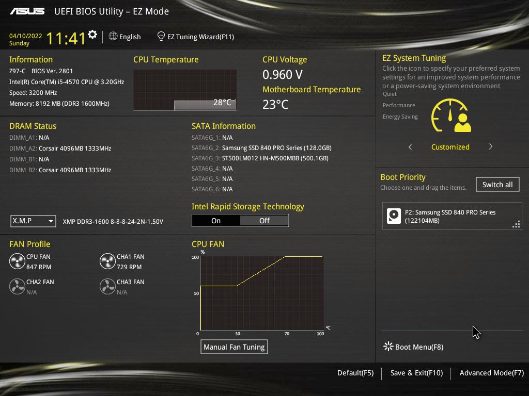Viewport: 529px width, 396px height.
Task: Click SATA6G_3 ST500LM012 entry
Action: pos(260,158)
